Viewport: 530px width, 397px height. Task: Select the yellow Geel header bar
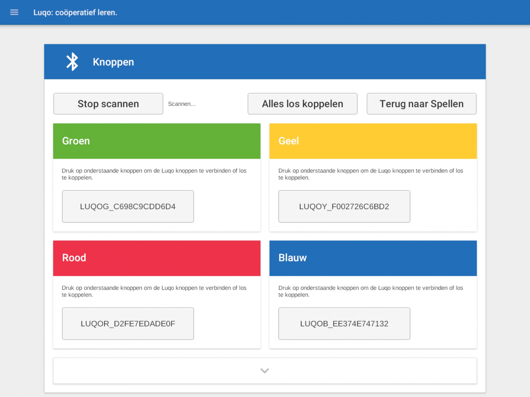(373, 141)
